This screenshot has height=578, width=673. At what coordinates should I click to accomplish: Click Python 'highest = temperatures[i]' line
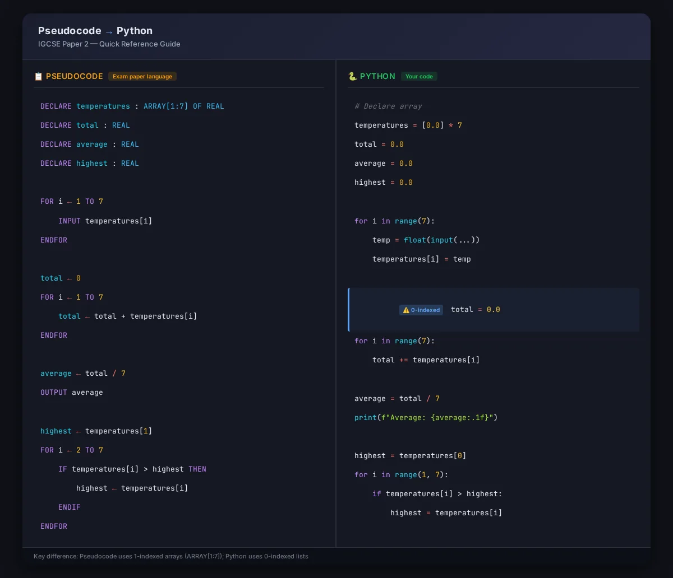(446, 513)
